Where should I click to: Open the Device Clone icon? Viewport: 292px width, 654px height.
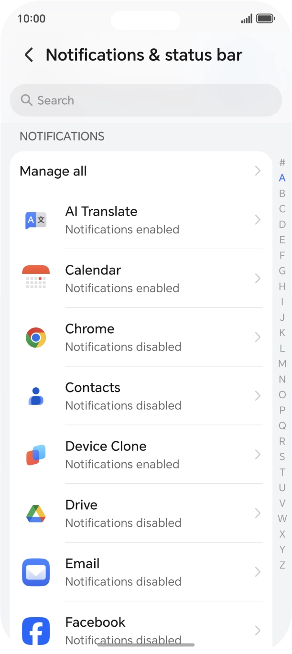point(36,455)
